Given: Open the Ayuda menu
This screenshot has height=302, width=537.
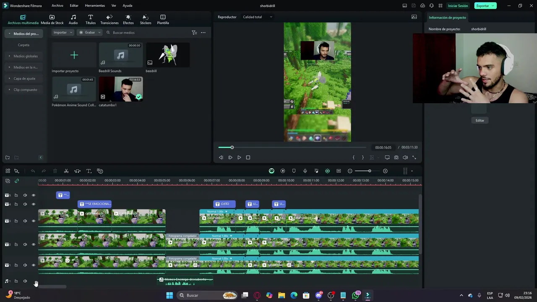Looking at the screenshot, I should [128, 6].
